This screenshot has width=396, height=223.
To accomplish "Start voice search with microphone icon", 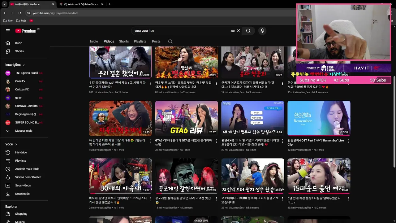I will (262, 31).
